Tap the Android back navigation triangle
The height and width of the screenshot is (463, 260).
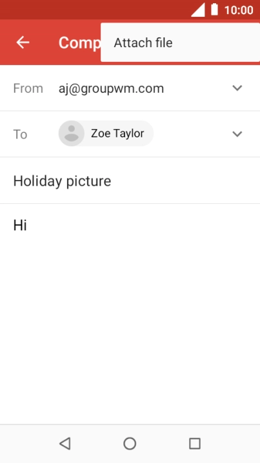click(x=65, y=444)
